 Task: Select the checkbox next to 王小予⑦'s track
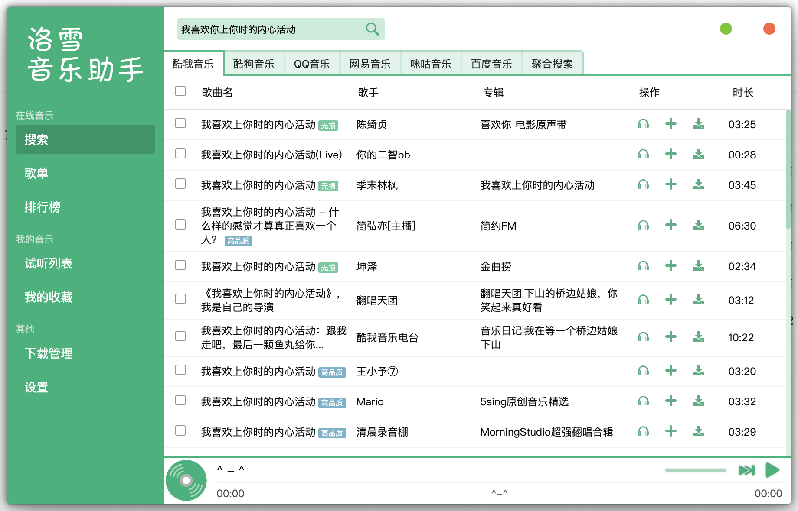click(x=180, y=371)
